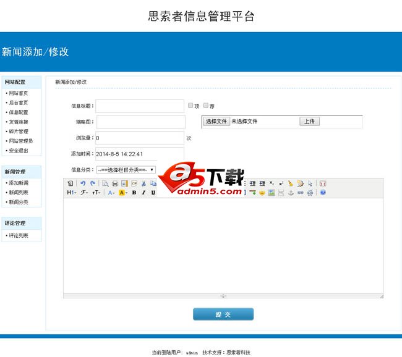Open the text highlight color picker
The image size is (402, 357).
(x=123, y=193)
